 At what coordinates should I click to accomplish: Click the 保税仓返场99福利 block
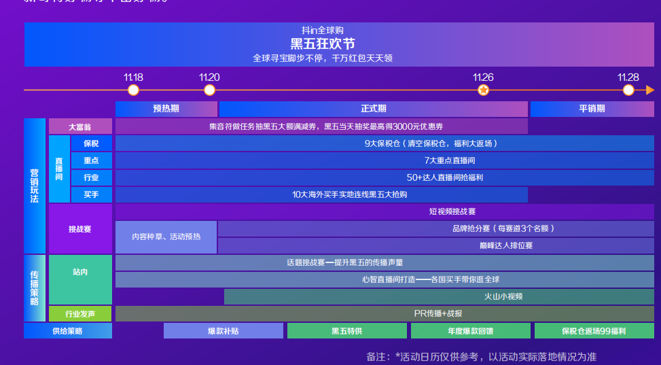[x=594, y=331]
